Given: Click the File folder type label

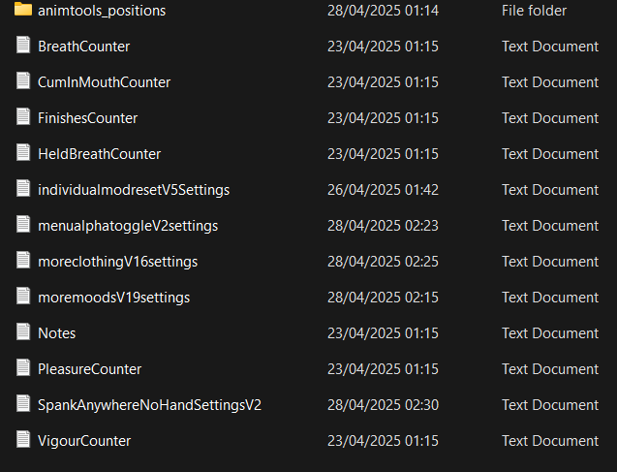Looking at the screenshot, I should click(534, 11).
